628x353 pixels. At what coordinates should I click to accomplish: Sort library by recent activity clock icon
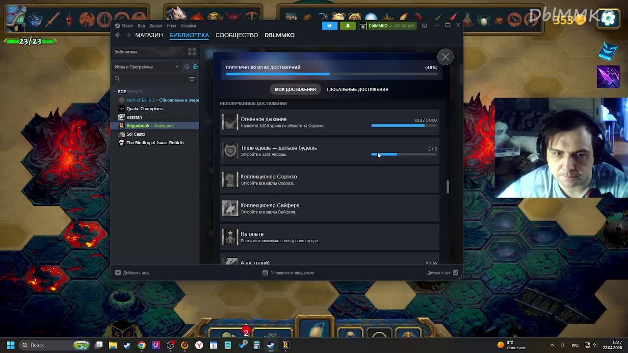point(187,67)
